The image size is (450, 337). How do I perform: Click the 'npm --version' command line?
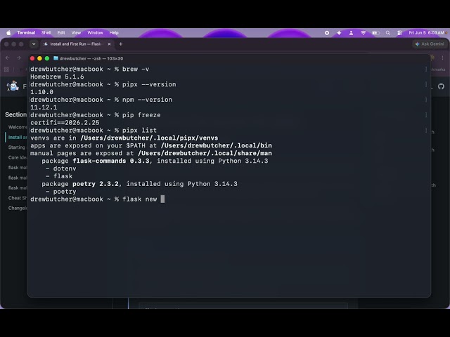[101, 100]
